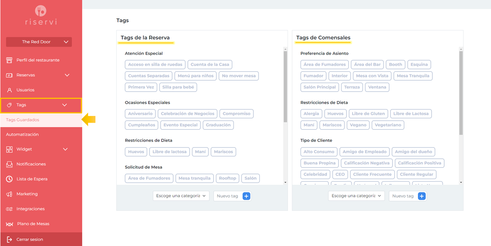The image size is (491, 246).
Task: Add new tag with plus in Tags de la Reserva
Action: [x=246, y=196]
